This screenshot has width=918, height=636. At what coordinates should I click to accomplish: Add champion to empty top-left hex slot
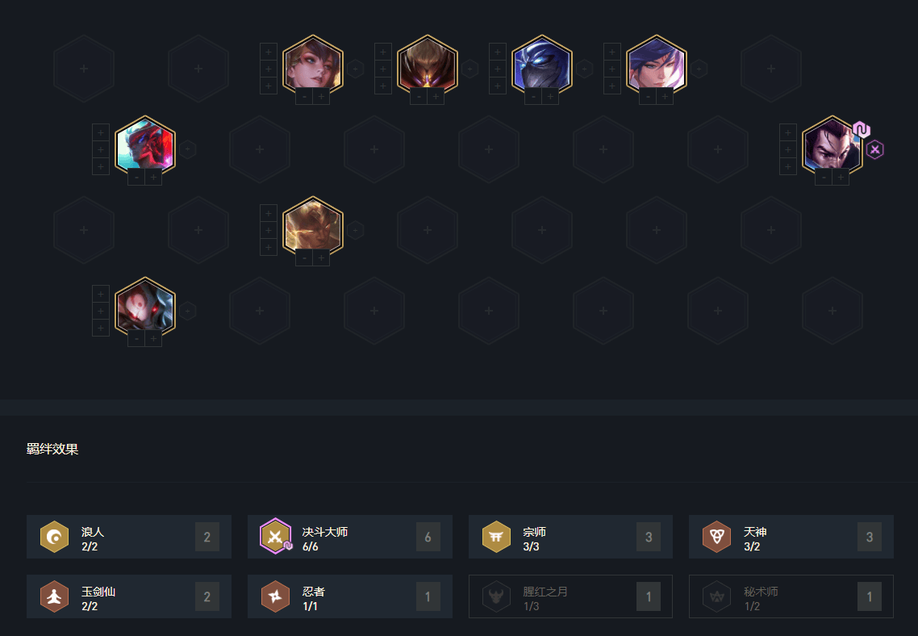coord(84,69)
